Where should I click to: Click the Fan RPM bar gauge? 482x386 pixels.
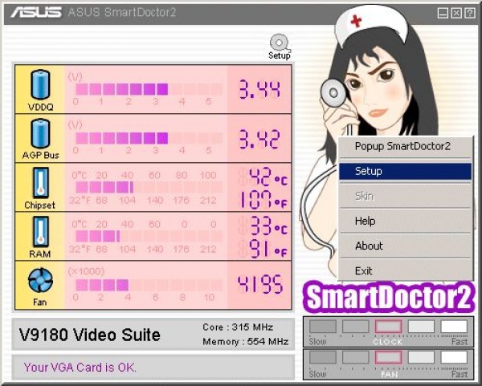click(x=149, y=285)
